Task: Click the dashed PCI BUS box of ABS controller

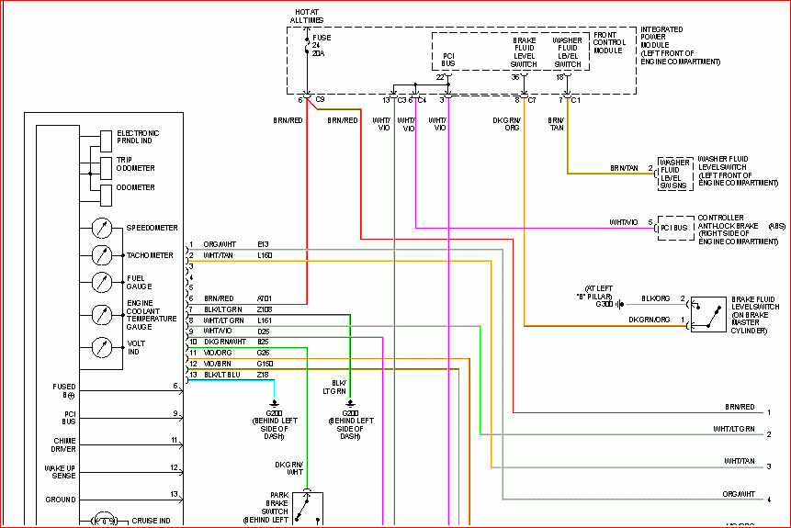Action: 675,228
